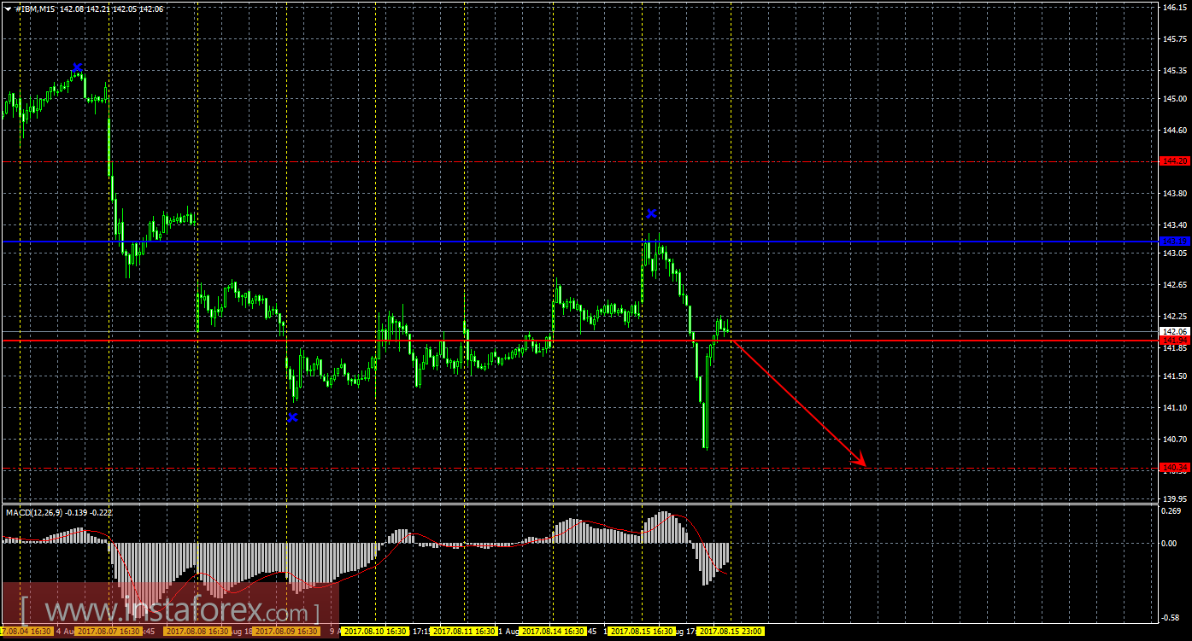This screenshot has height=641, width=1192.
Task: Click the 2017.08.10 16:30 date marker
Action: click(x=375, y=632)
